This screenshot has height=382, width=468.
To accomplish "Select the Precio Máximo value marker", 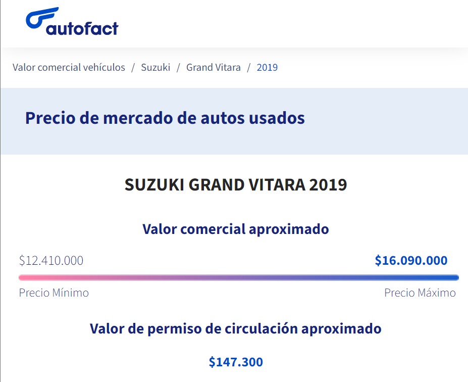I will click(420, 292).
